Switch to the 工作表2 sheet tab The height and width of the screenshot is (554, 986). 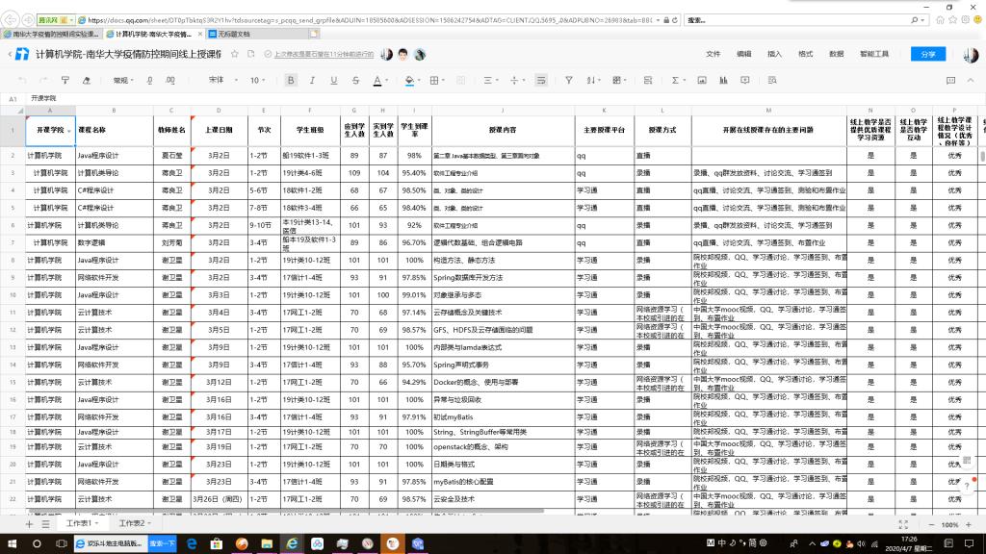pyautogui.click(x=134, y=523)
